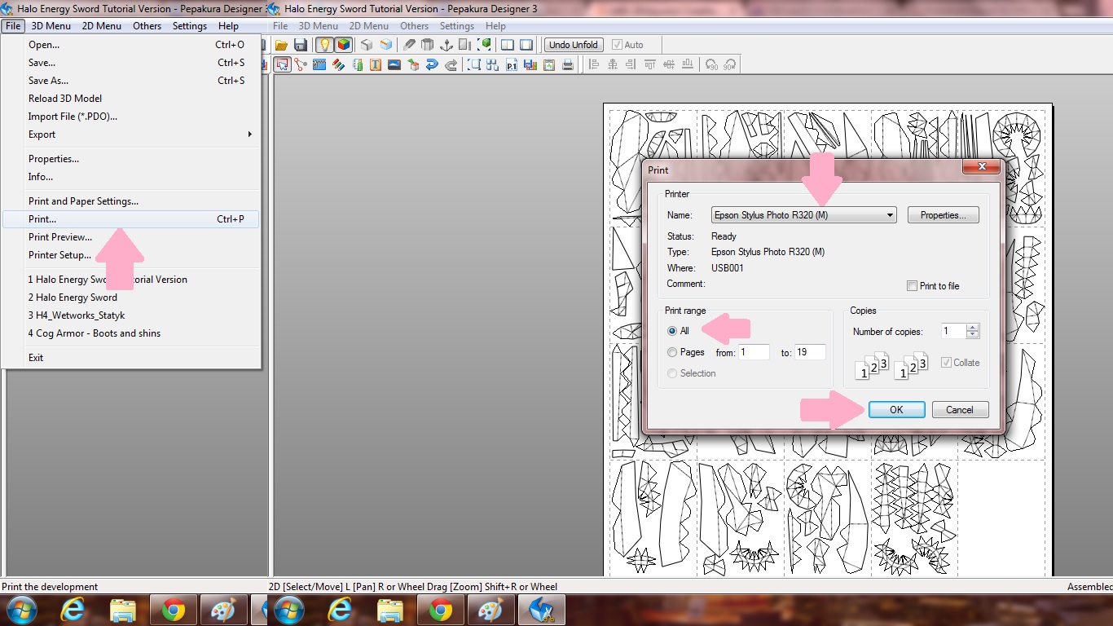Click Cancel in the Print dialog
This screenshot has height=626, width=1113.
pos(961,410)
